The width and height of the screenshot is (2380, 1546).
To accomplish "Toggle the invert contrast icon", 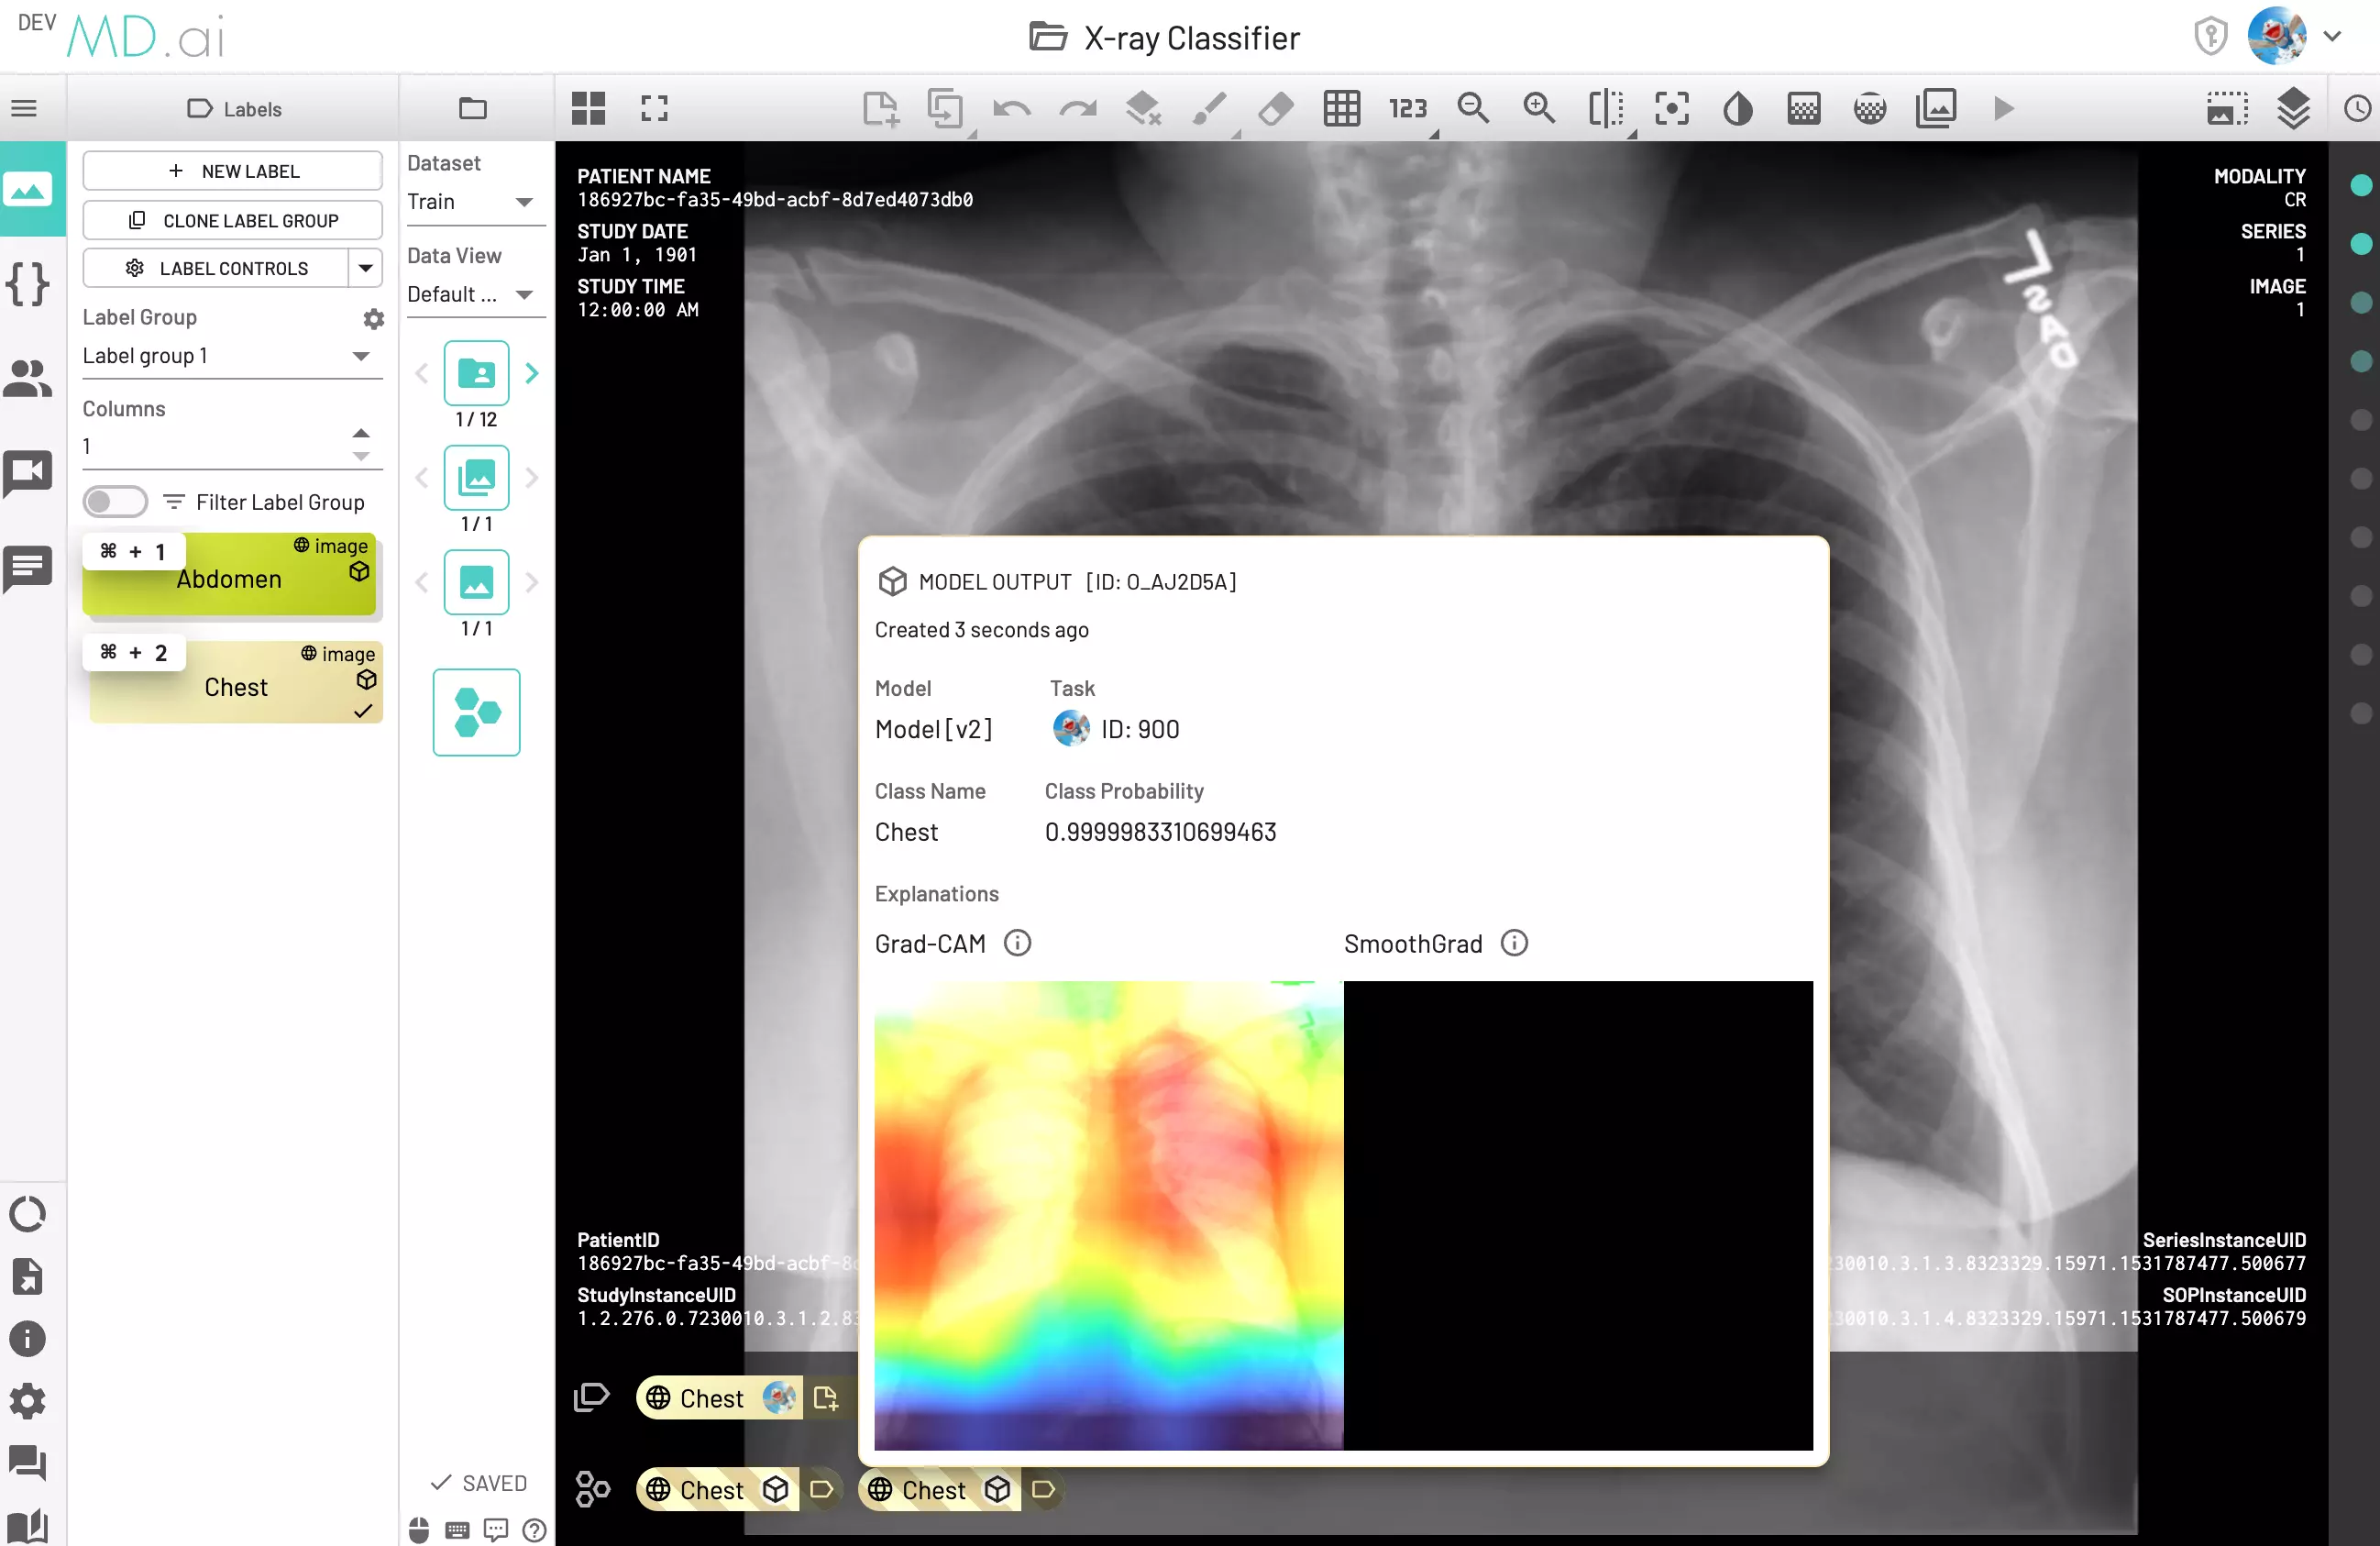I will [1737, 108].
